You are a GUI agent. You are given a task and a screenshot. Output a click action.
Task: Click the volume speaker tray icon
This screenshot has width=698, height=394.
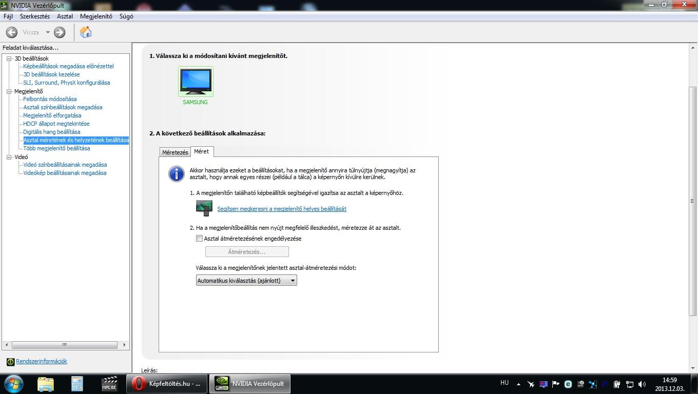[x=642, y=384]
